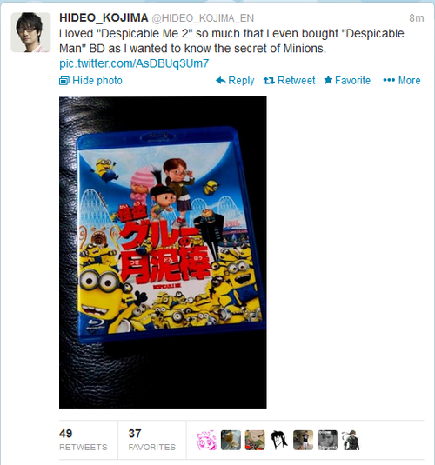View the 37 Favorites list

point(151,440)
